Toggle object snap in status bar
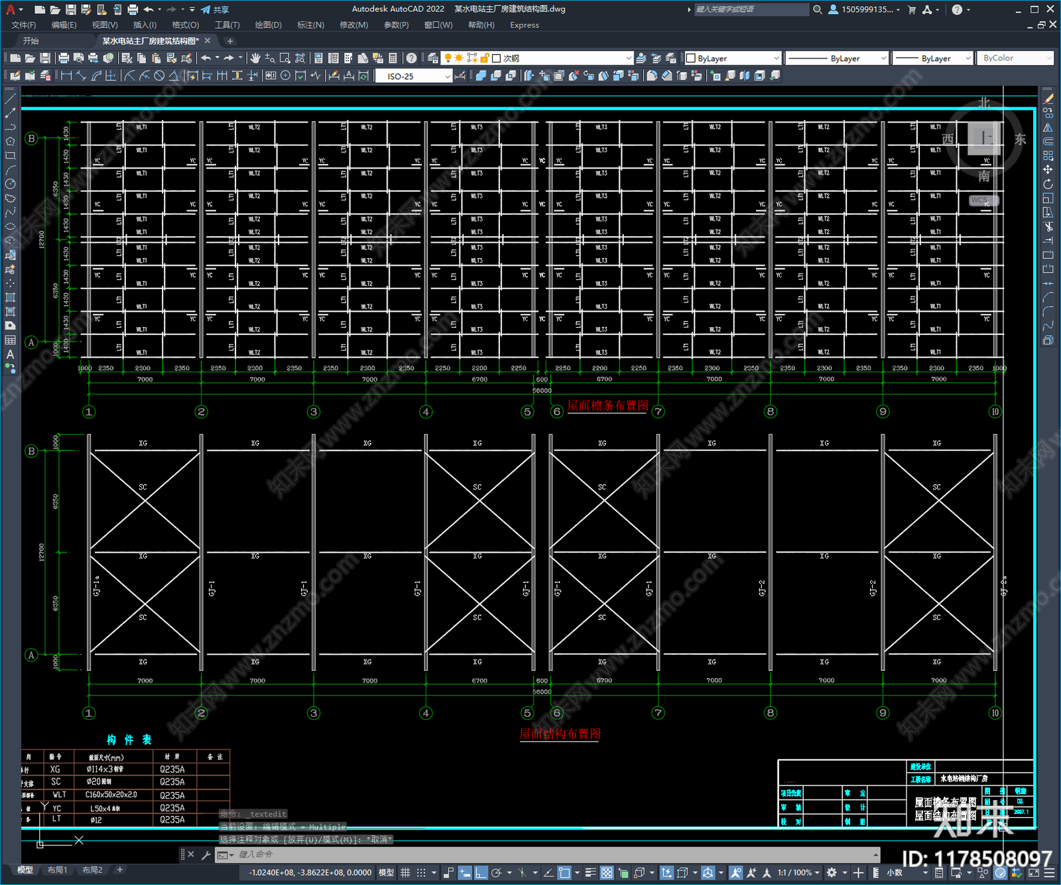The height and width of the screenshot is (885, 1061). click(x=564, y=872)
